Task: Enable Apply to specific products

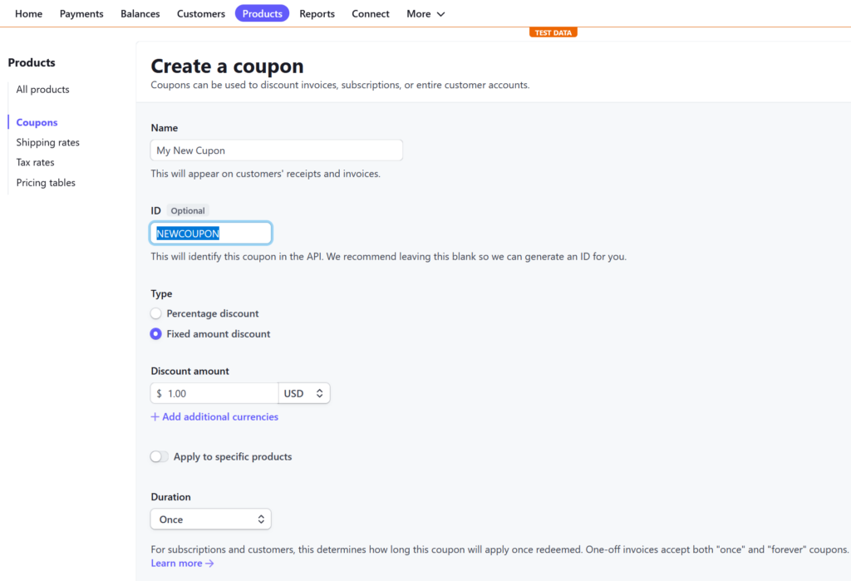Action: tap(159, 456)
